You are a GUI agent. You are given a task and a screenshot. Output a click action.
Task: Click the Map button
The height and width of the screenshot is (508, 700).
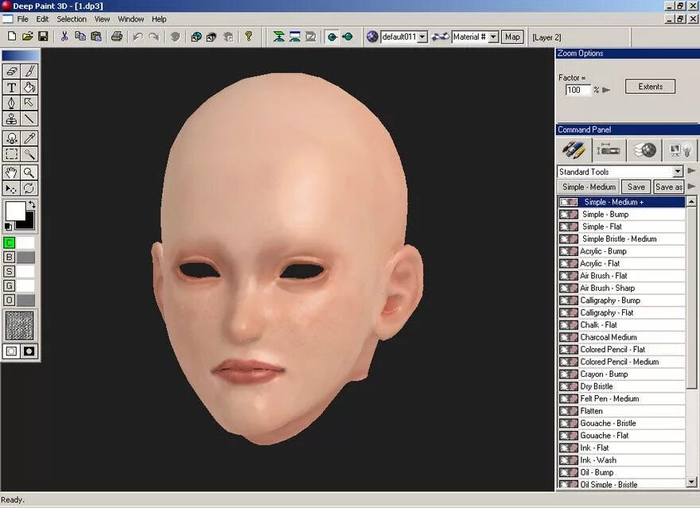click(512, 37)
